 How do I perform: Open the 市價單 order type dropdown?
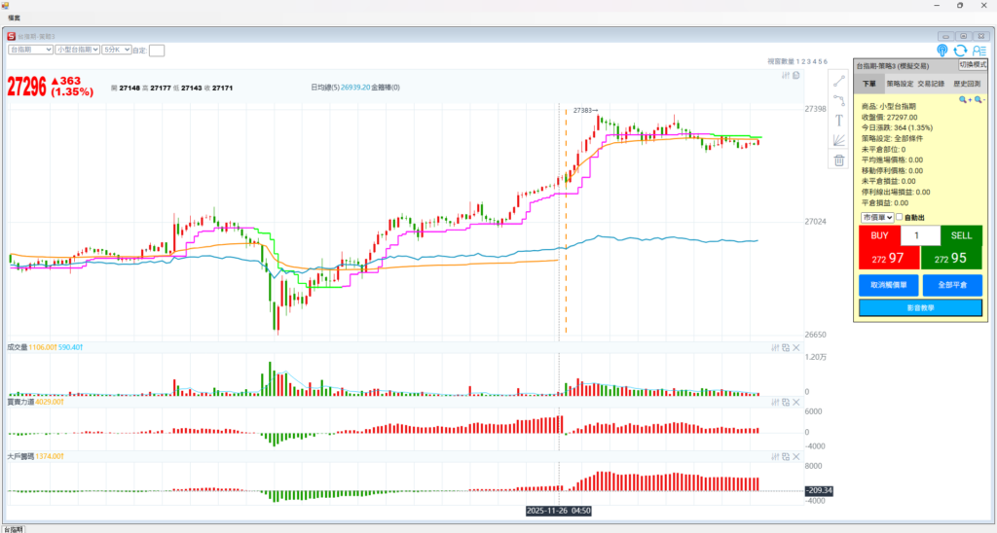[876, 217]
